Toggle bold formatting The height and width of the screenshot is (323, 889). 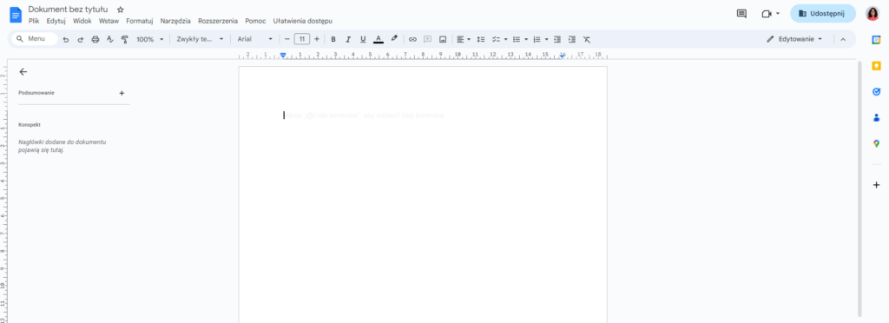[x=333, y=39]
